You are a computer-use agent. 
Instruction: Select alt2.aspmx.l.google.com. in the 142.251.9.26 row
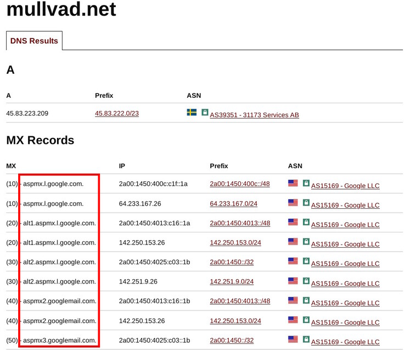click(59, 281)
